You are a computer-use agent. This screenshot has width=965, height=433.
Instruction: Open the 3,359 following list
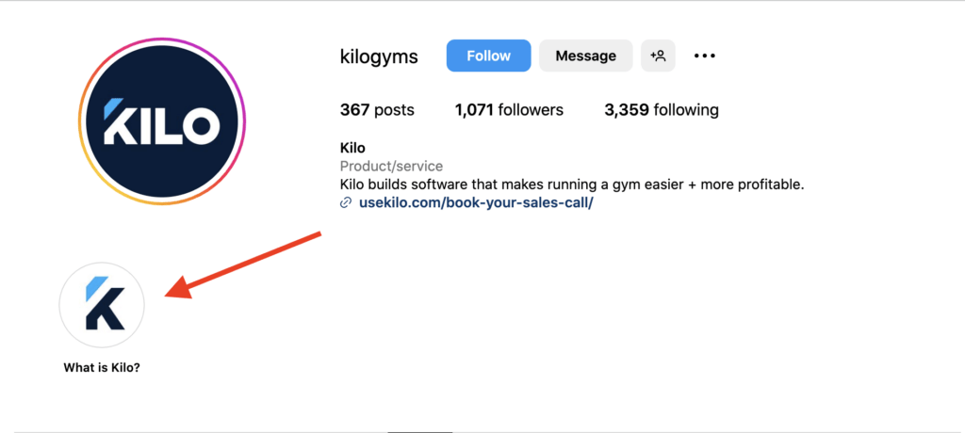[x=661, y=110]
